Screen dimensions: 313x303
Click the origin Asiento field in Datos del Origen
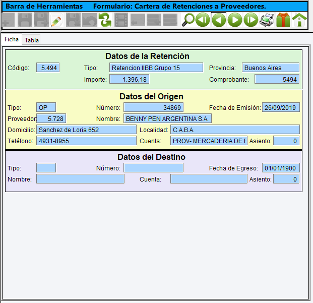coord(286,141)
